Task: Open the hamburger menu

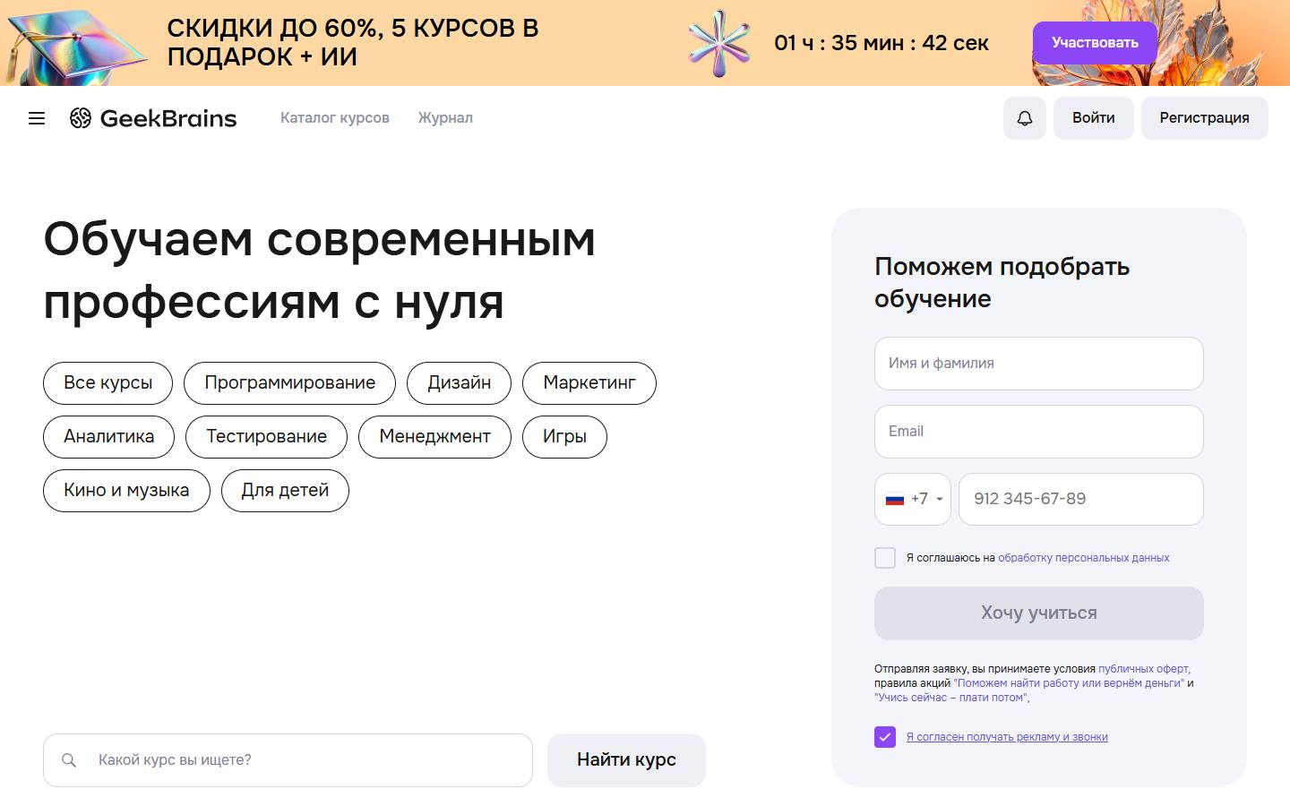Action: click(x=37, y=118)
